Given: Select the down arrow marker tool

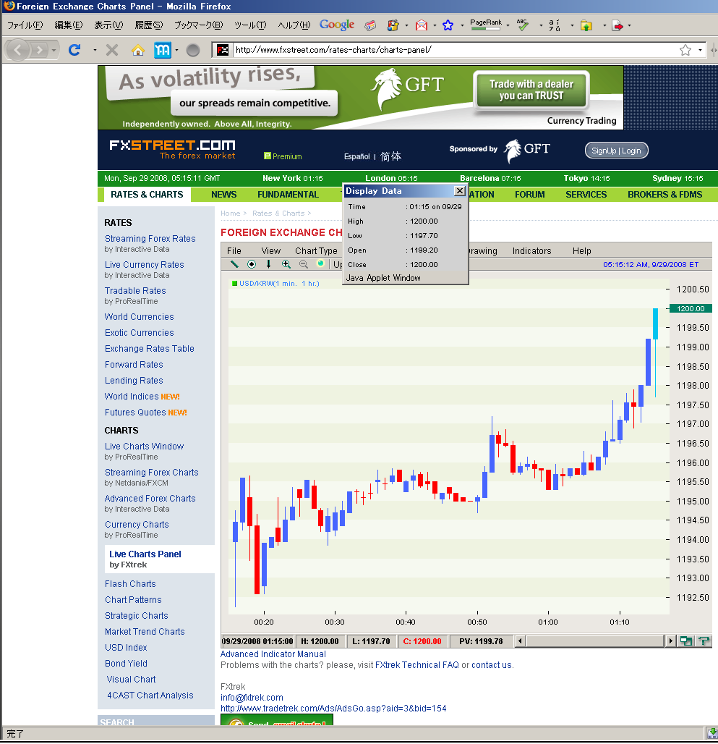Looking at the screenshot, I should 269,264.
